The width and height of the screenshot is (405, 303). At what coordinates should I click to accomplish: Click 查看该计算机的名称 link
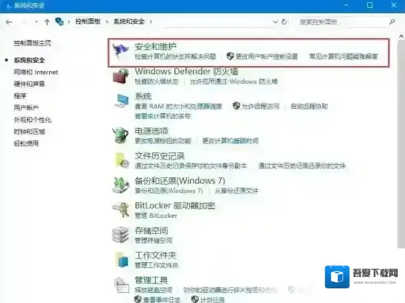click(163, 116)
